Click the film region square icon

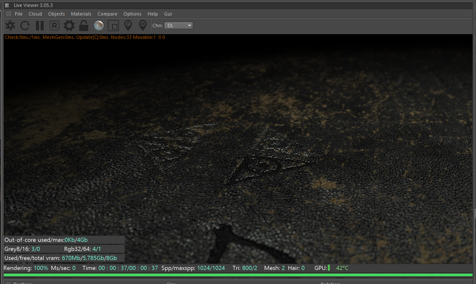[x=113, y=26]
